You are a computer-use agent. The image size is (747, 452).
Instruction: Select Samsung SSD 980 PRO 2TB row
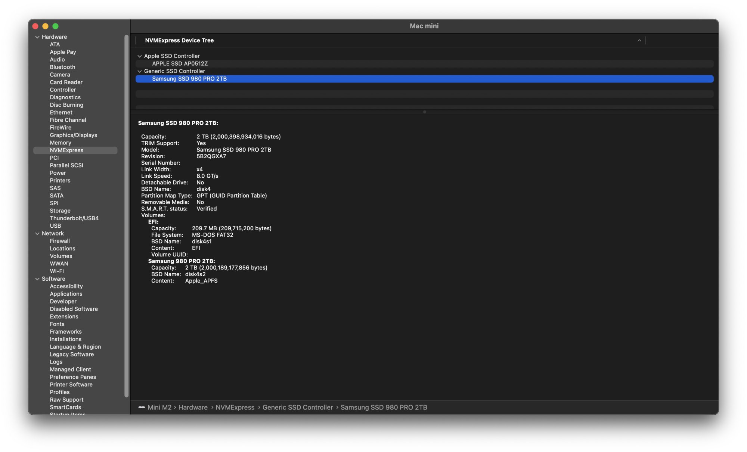point(189,79)
